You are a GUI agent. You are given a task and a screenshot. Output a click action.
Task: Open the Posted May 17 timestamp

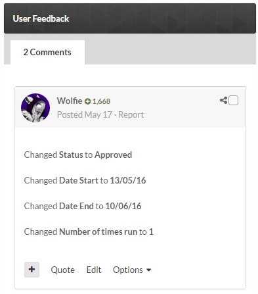tap(85, 114)
